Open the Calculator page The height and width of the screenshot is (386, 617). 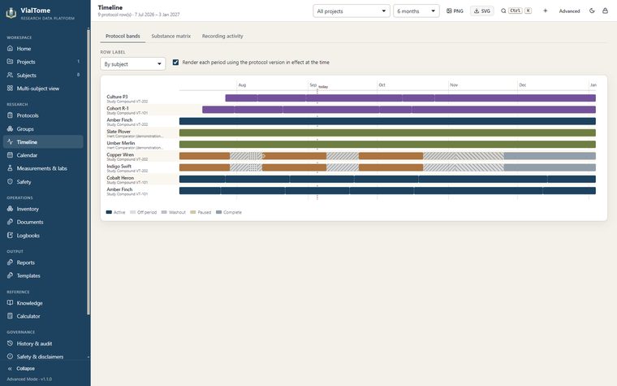(43, 316)
